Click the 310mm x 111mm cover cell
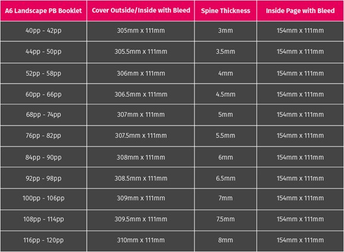This screenshot has height=252, width=344. [141, 240]
